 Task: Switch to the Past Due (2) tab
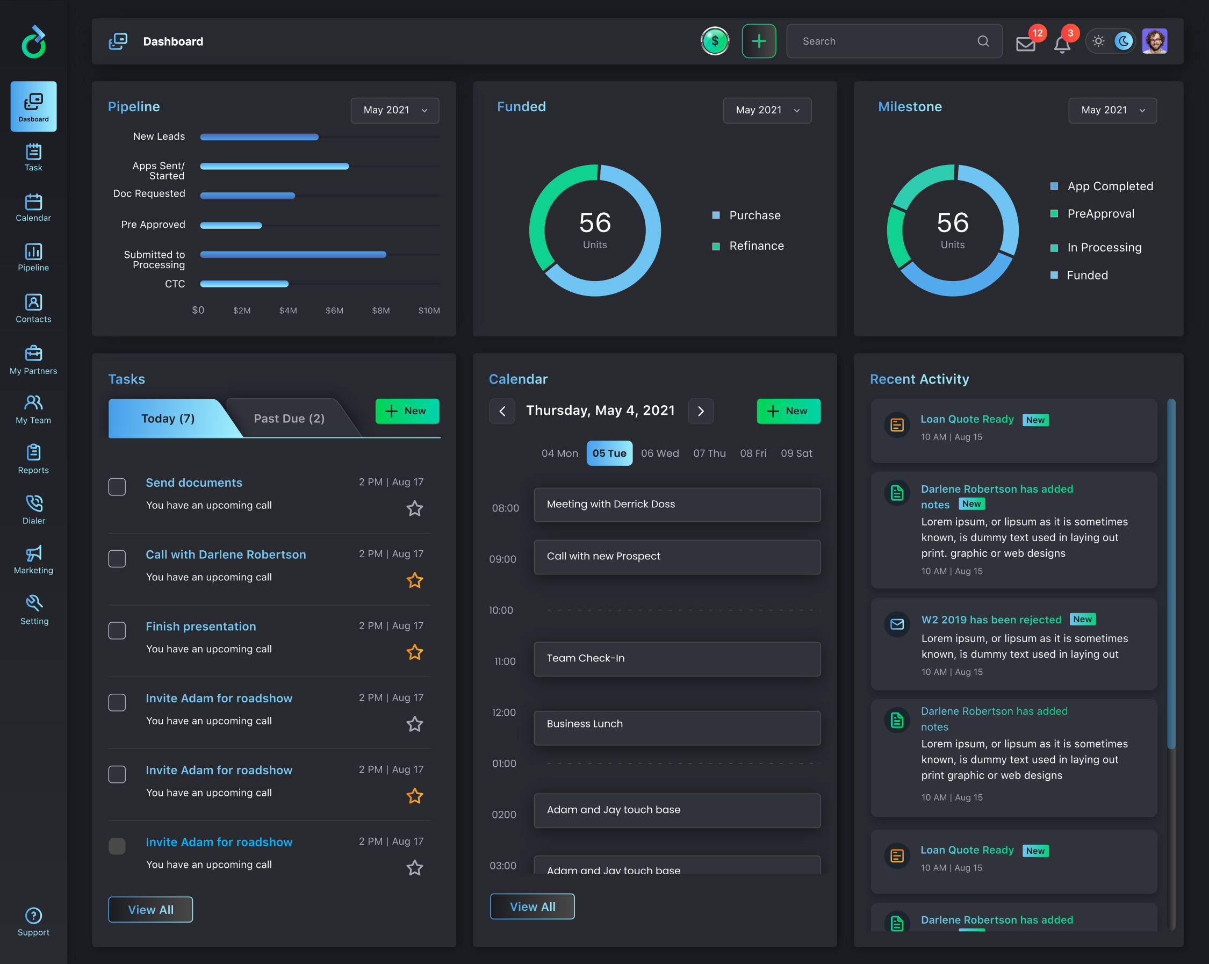click(289, 419)
